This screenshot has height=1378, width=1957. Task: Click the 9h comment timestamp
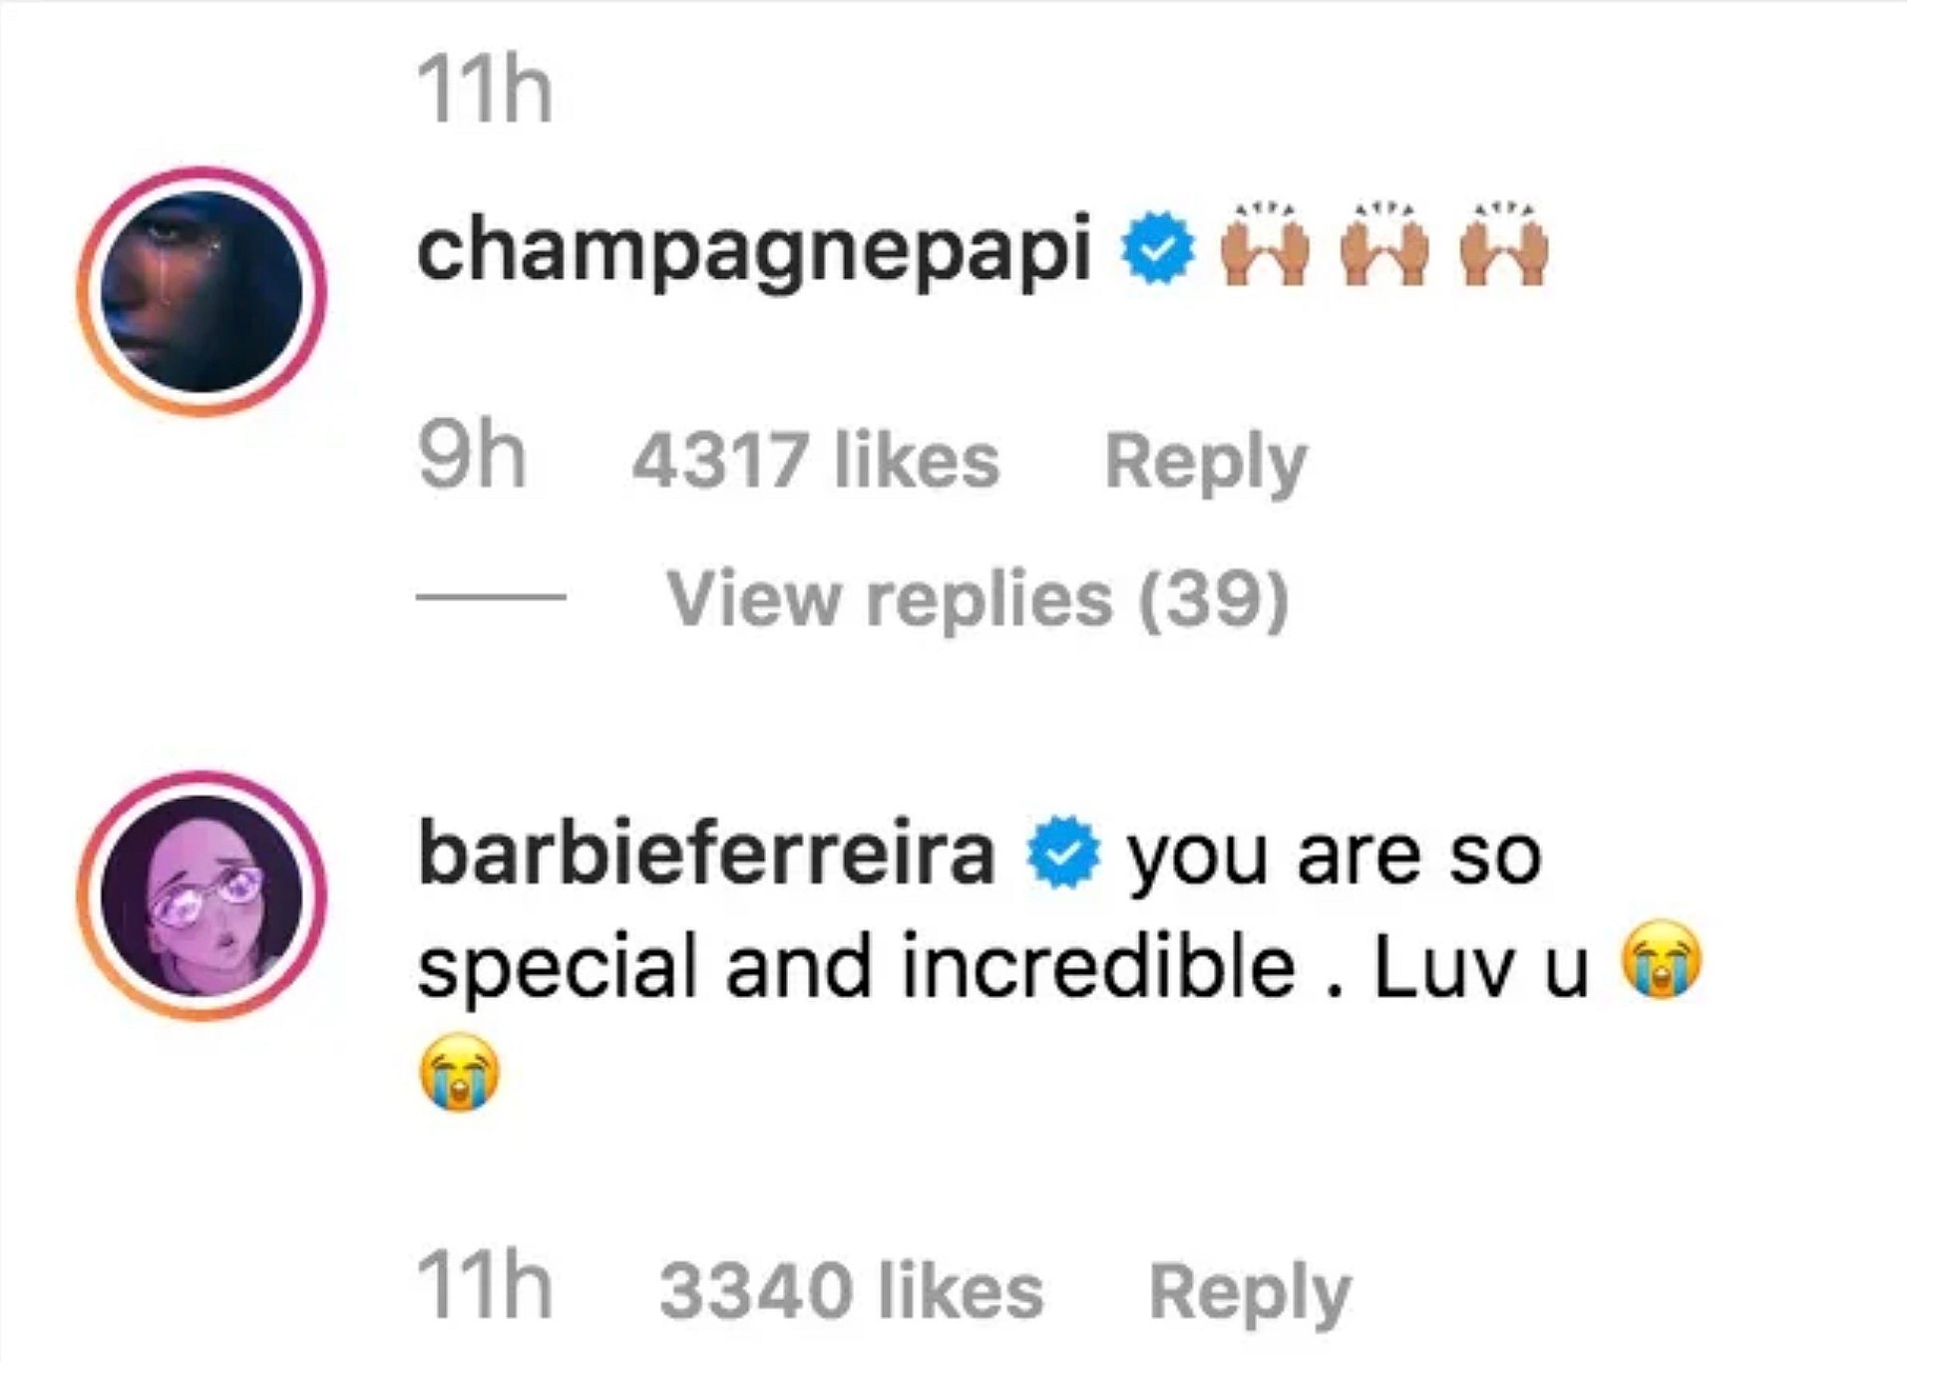(472, 459)
